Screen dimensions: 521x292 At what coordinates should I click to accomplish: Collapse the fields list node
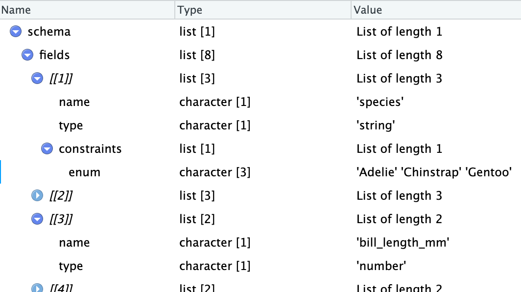click(27, 55)
